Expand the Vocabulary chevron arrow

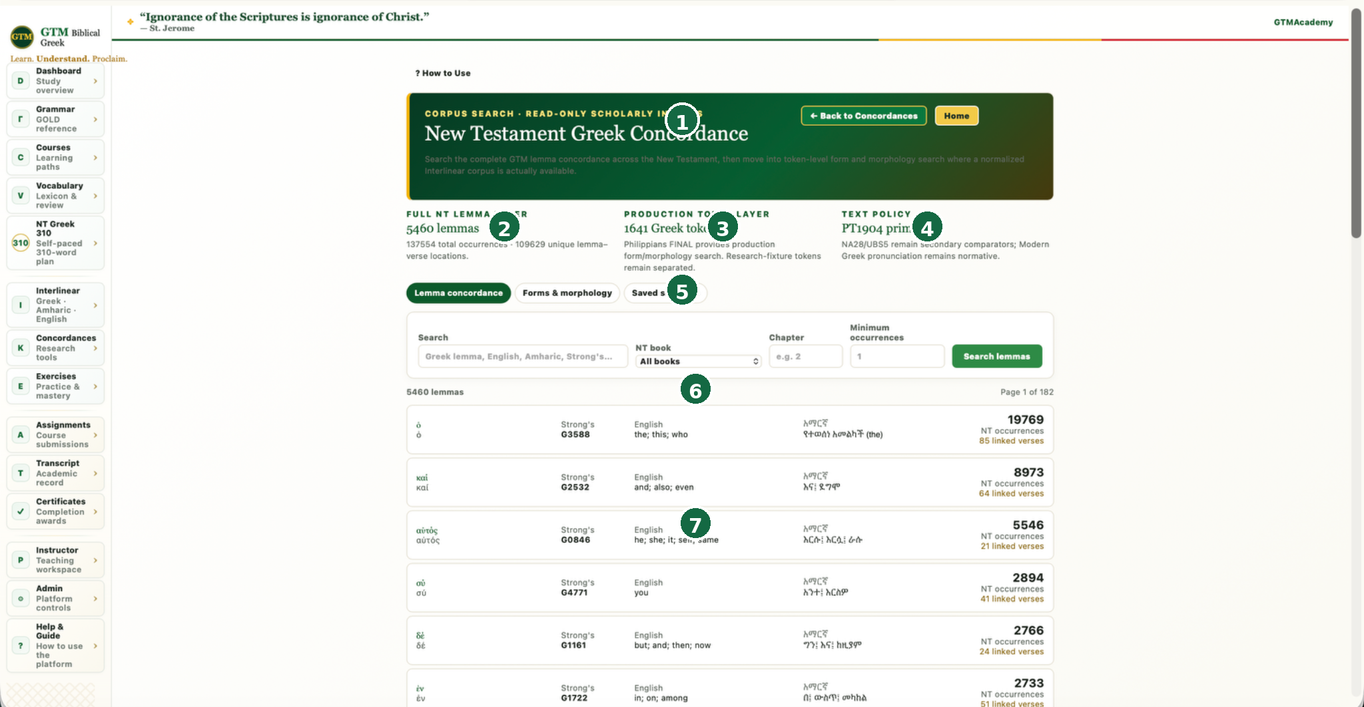pos(95,196)
